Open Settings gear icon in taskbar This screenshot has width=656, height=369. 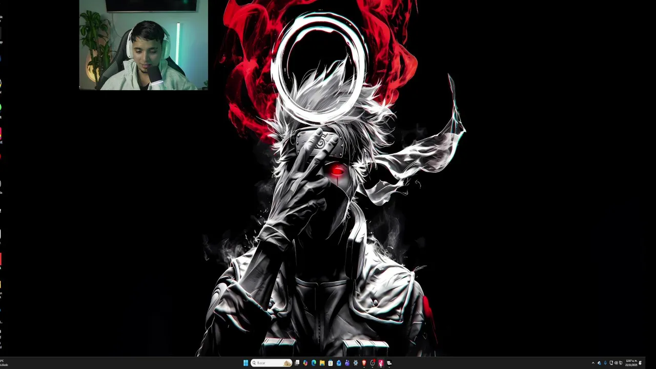pos(356,363)
